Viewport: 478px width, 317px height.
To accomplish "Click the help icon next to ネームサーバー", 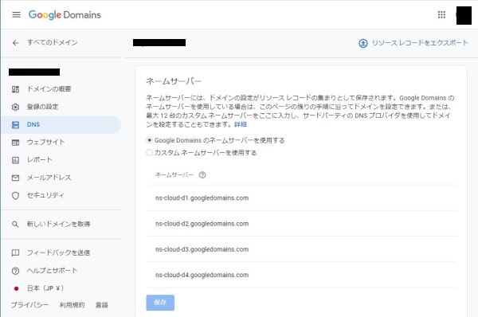I will click(x=202, y=175).
